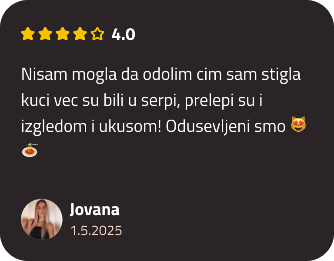This screenshot has width=334, height=261.
Task: Click the empty fifth outline star
Action: point(97,34)
